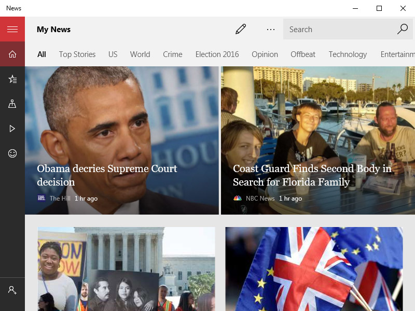Switch to the Top Stories tab
This screenshot has width=415, height=311.
coord(77,54)
